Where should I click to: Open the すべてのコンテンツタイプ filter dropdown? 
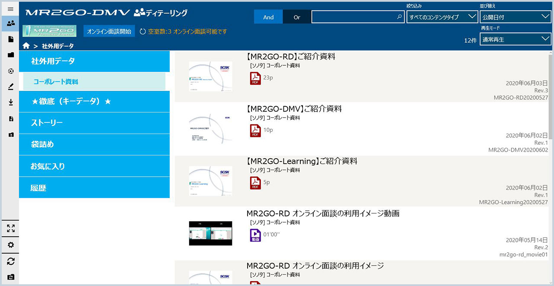point(442,17)
